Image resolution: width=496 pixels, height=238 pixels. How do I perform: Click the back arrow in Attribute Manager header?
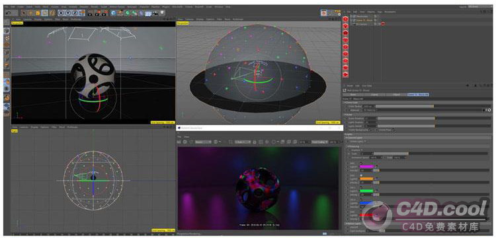pyautogui.click(x=468, y=86)
